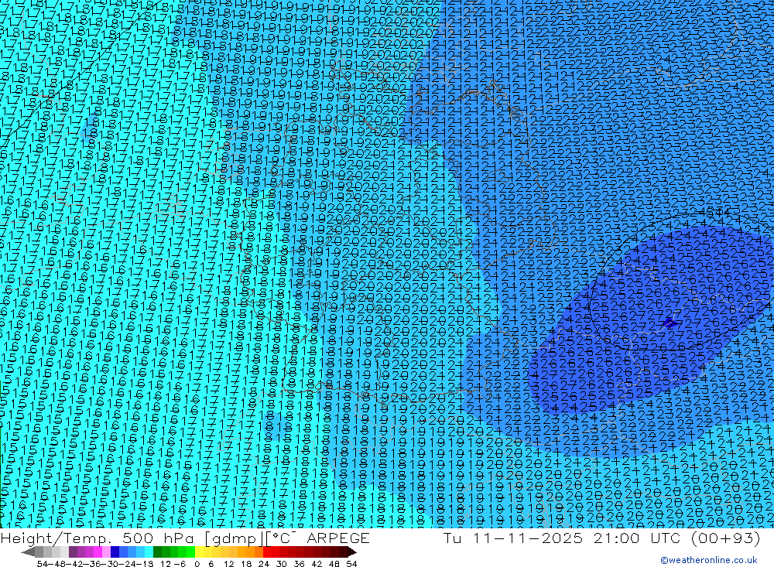Screen dimensions: 774x567
Task: Click the ARPEGE model name label
Action: 338,538
